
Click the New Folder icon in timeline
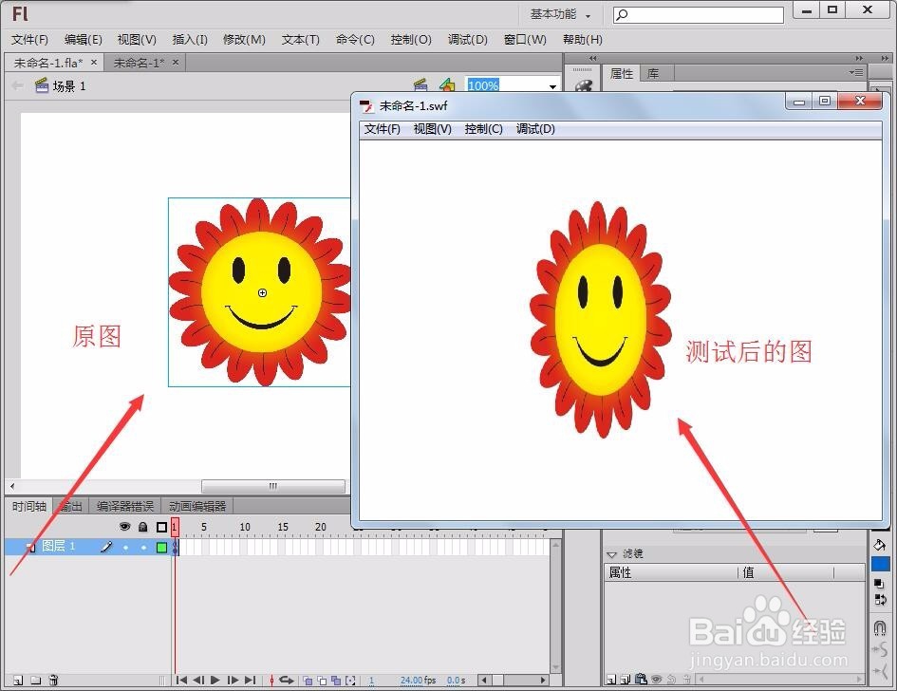[x=35, y=681]
